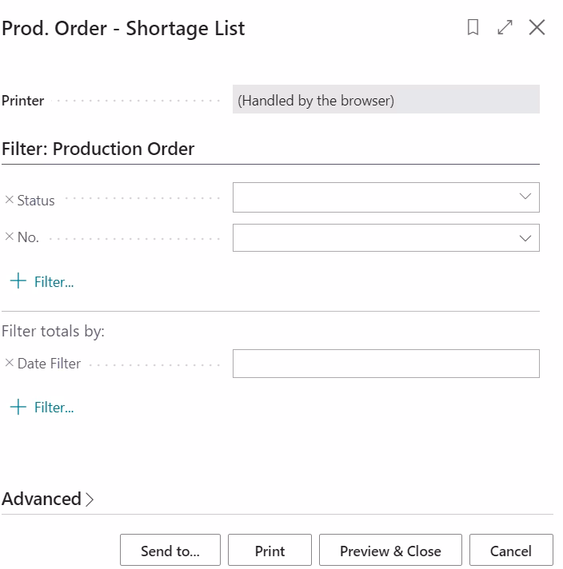Click the Printer field showing Handled by the browser
Image resolution: width=563 pixels, height=569 pixels.
coord(385,101)
